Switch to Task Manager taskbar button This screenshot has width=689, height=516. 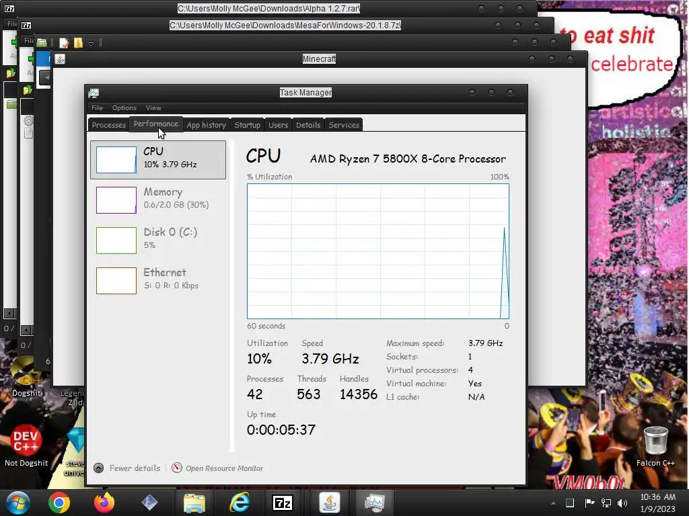tap(374, 503)
